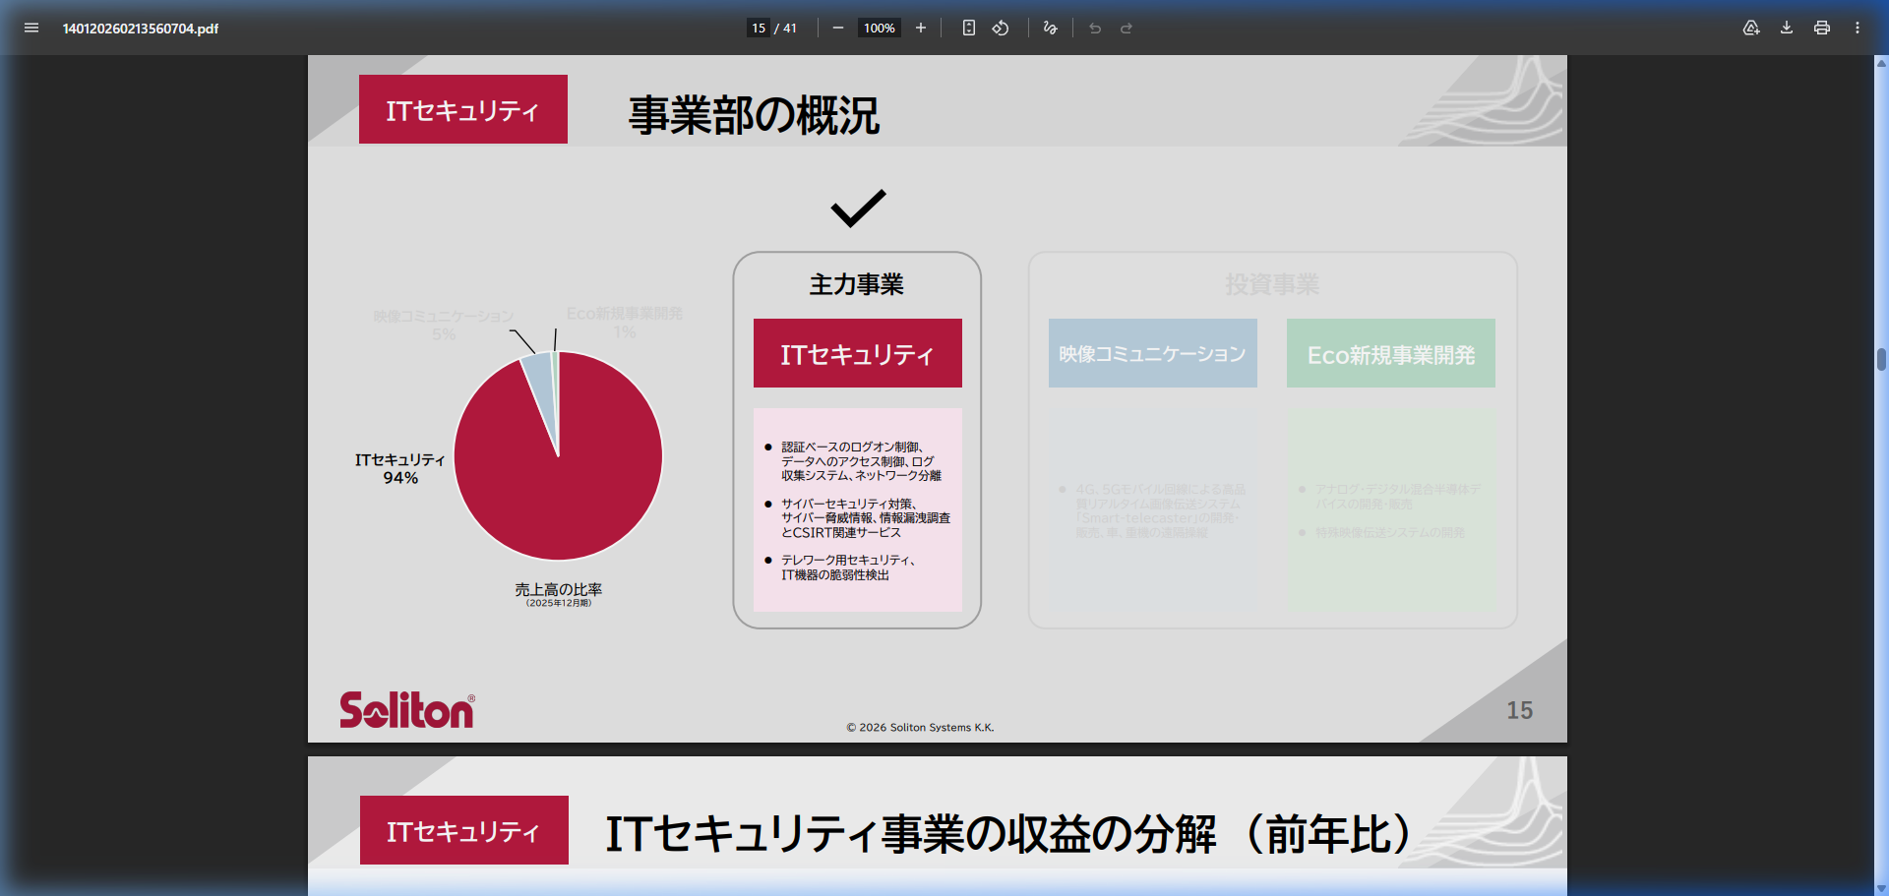Click the zoom percentage field showing 100%
The height and width of the screenshot is (896, 1889).
point(878,28)
